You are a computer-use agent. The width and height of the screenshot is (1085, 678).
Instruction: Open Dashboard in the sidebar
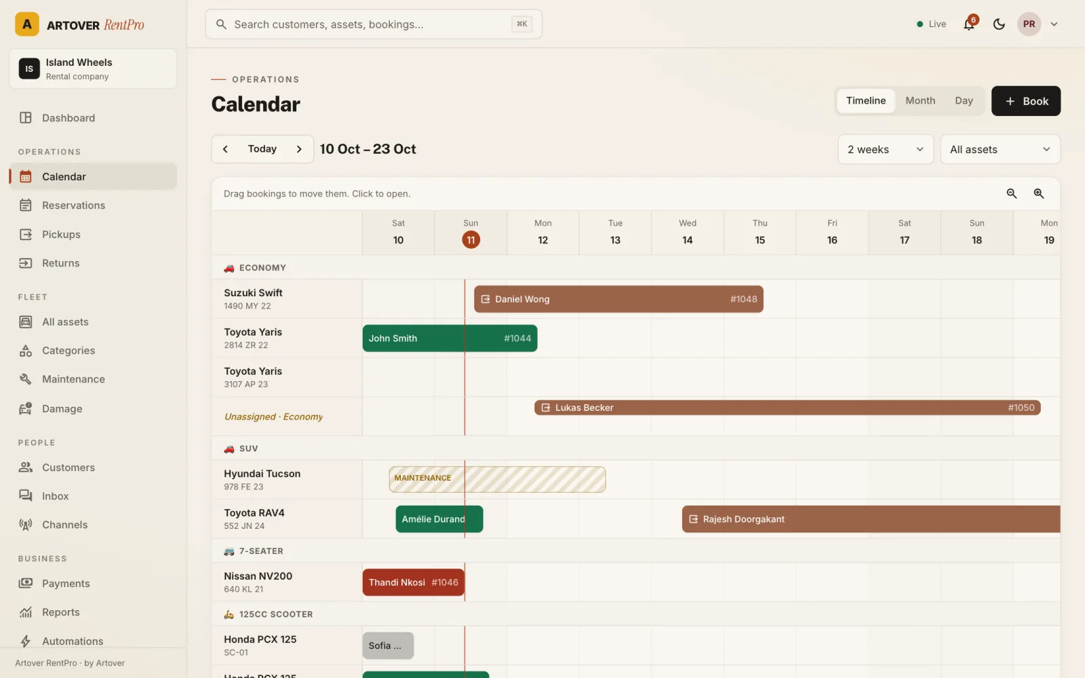click(93, 118)
